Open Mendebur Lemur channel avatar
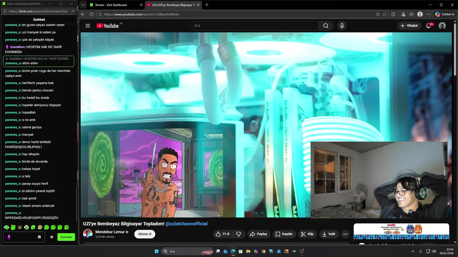Viewport: 458px width, 257px height. tap(88, 234)
